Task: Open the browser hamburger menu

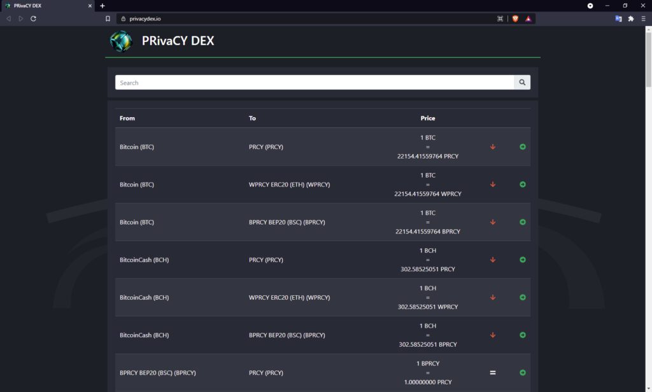Action: tap(643, 18)
